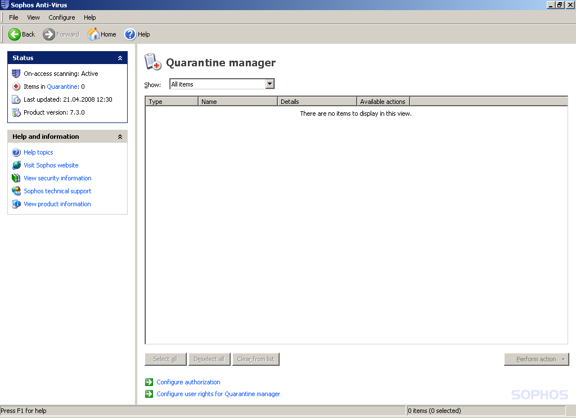Open the Quarantine link in Status panel
576x418 pixels.
coord(62,87)
